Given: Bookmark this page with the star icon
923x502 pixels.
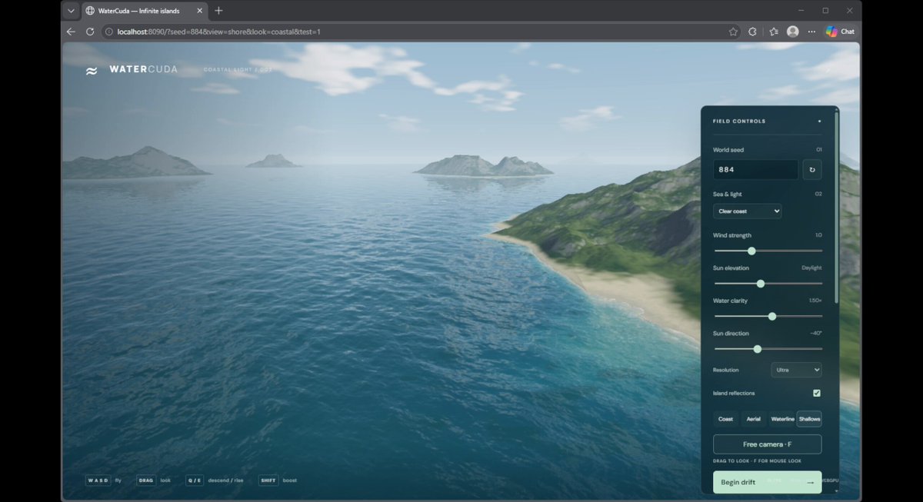Looking at the screenshot, I should click(x=734, y=32).
